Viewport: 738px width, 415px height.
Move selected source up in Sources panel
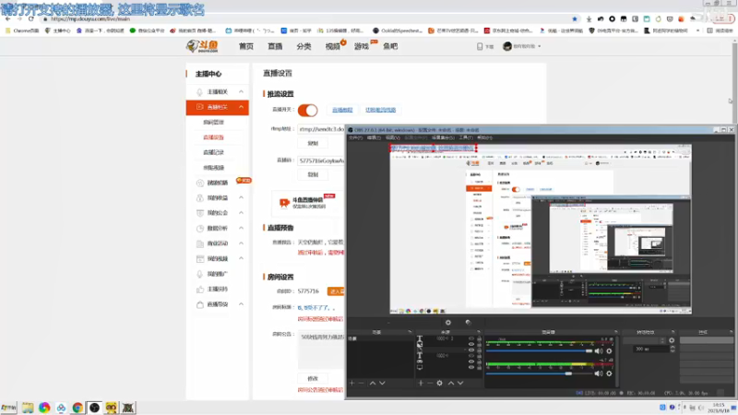click(x=451, y=383)
